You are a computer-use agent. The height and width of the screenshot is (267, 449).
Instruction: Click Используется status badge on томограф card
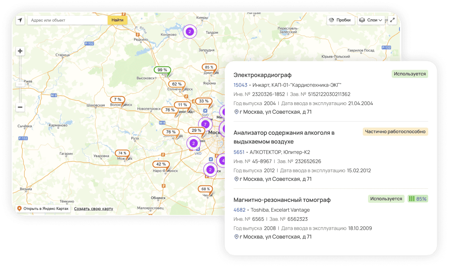click(386, 199)
